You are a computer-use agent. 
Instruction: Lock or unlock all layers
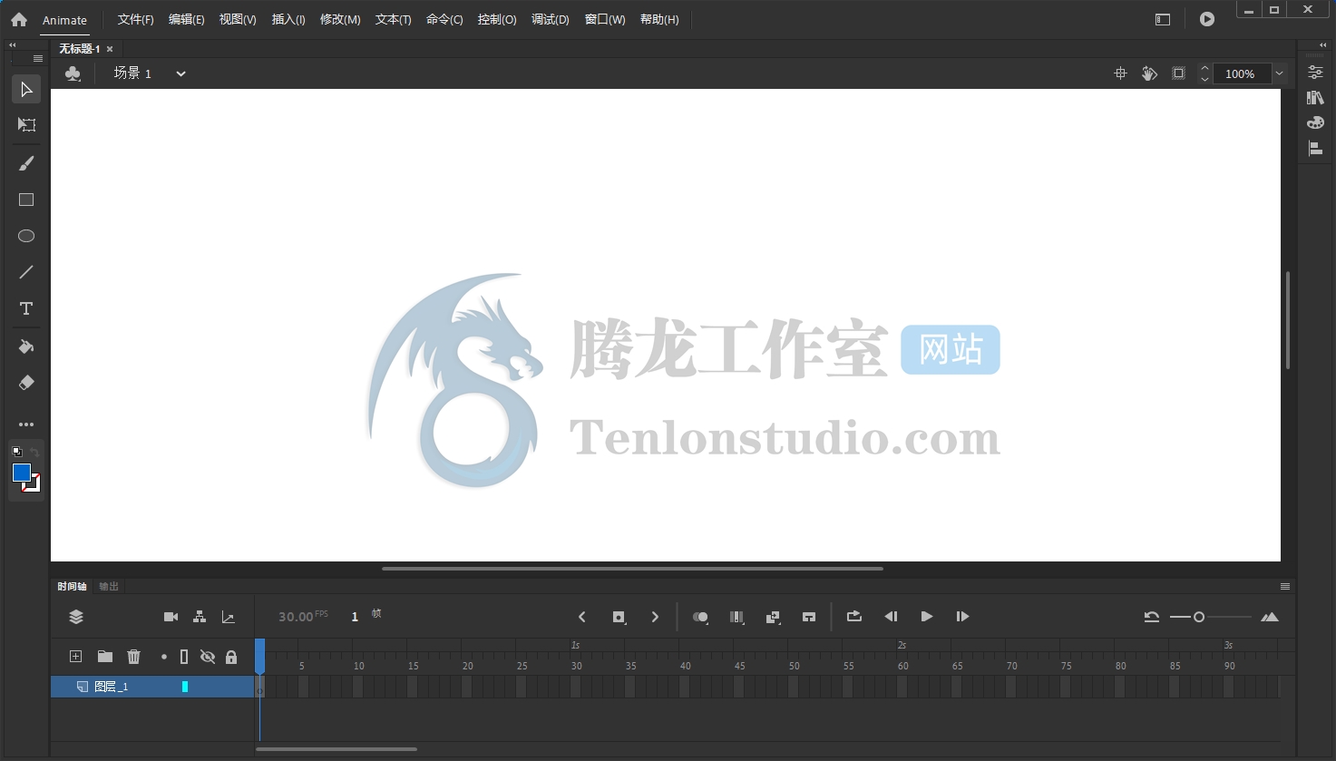click(x=231, y=657)
